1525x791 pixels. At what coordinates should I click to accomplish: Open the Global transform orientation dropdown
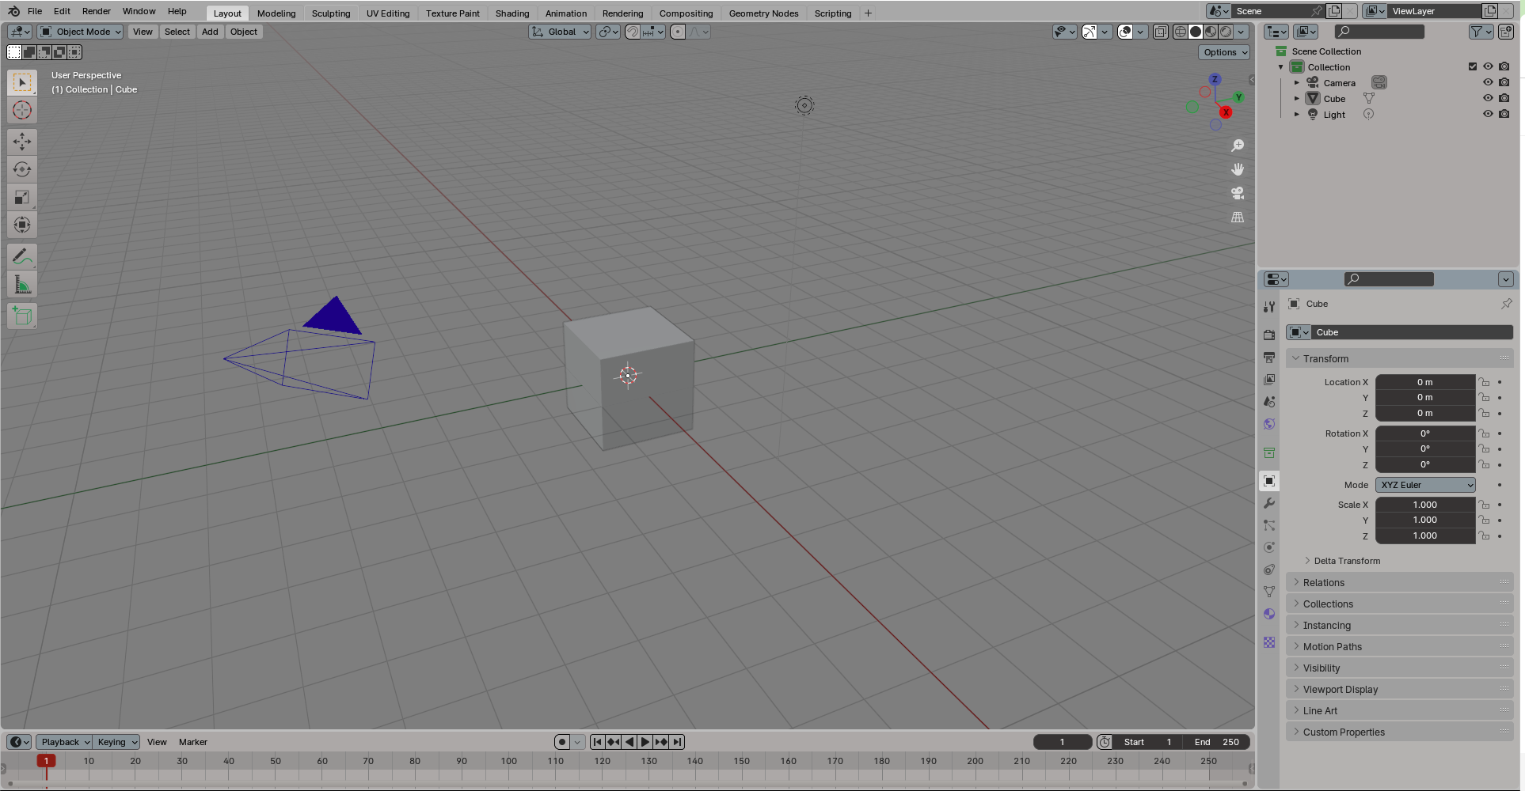560,32
